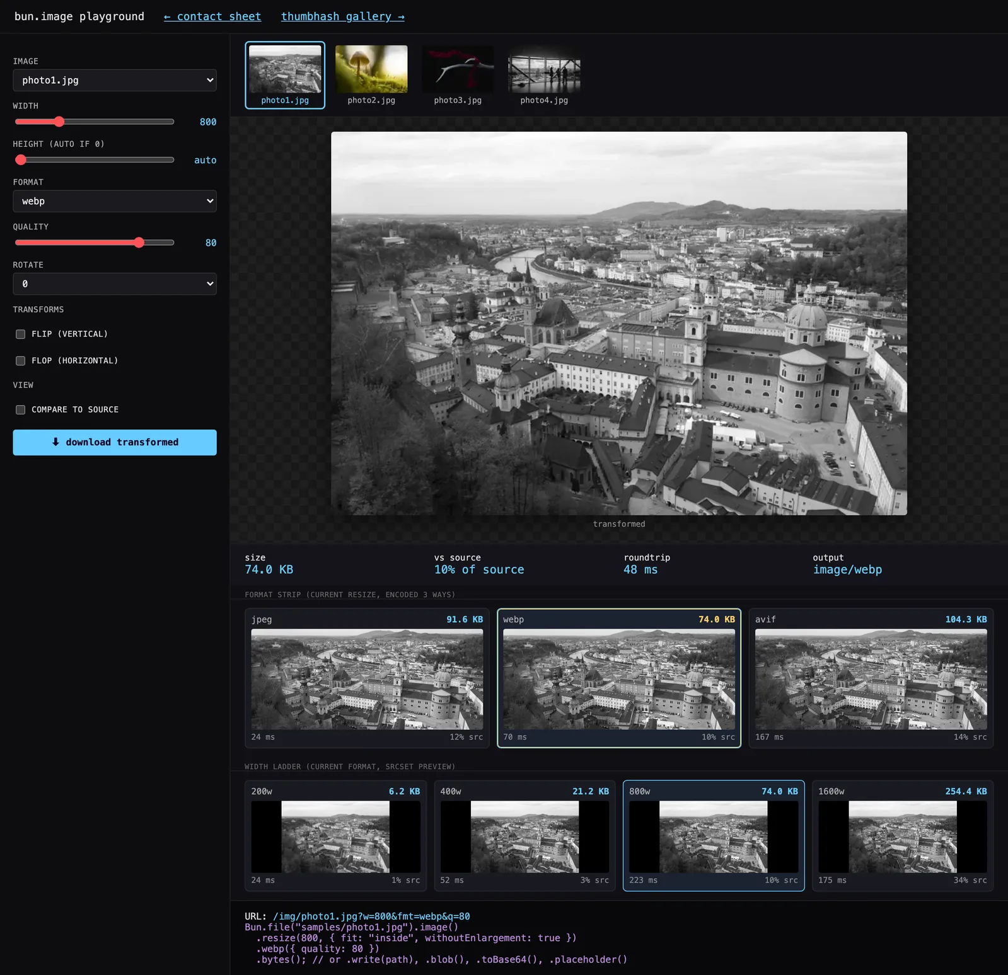1008x975 pixels.
Task: Click the QUALITY slider handle
Action: click(139, 242)
